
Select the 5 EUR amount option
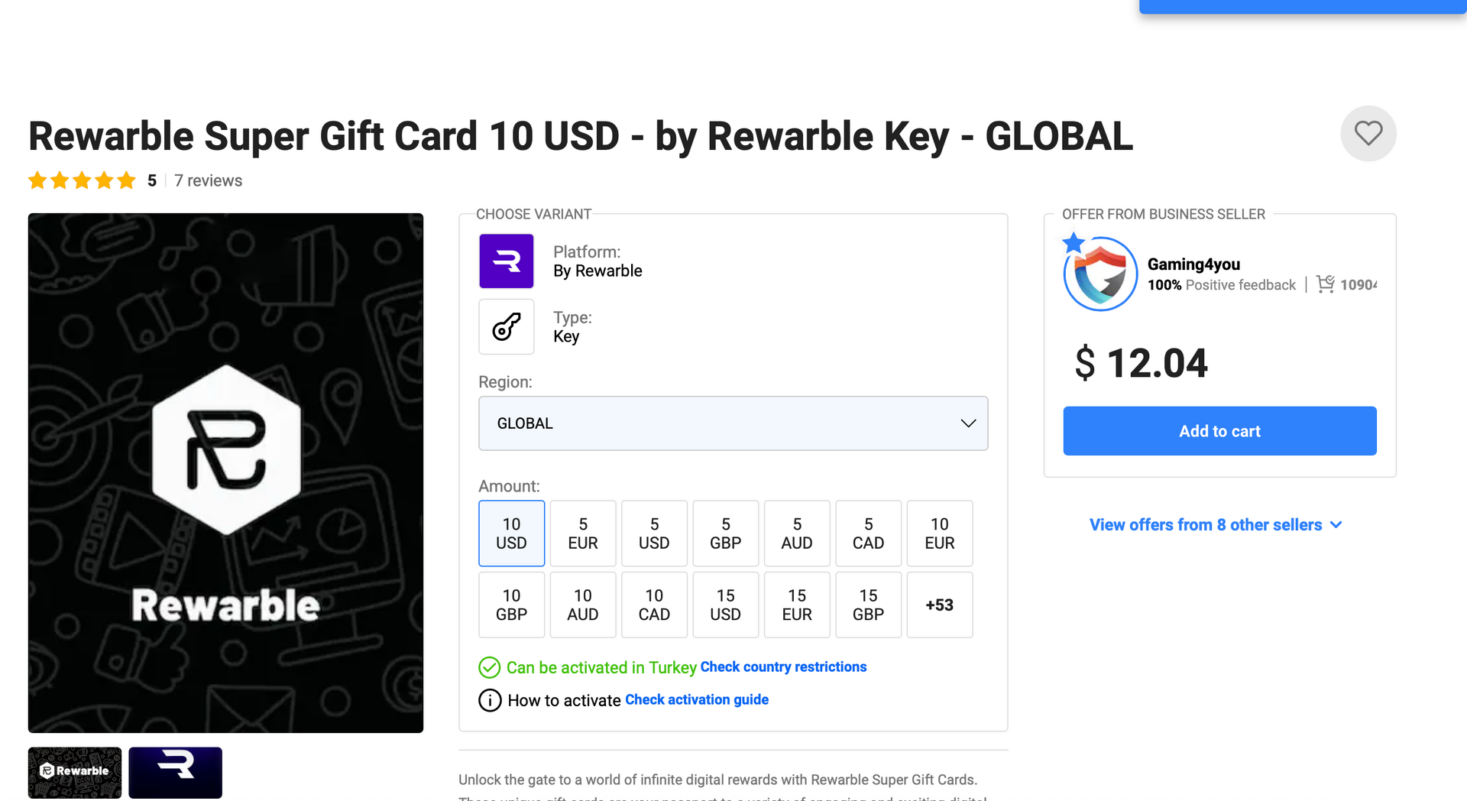(x=583, y=533)
